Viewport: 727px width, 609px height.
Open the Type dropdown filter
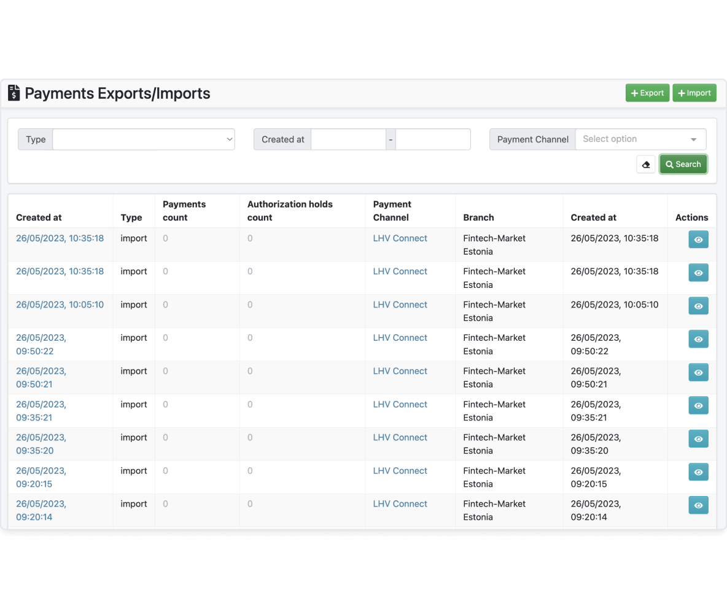(x=144, y=139)
